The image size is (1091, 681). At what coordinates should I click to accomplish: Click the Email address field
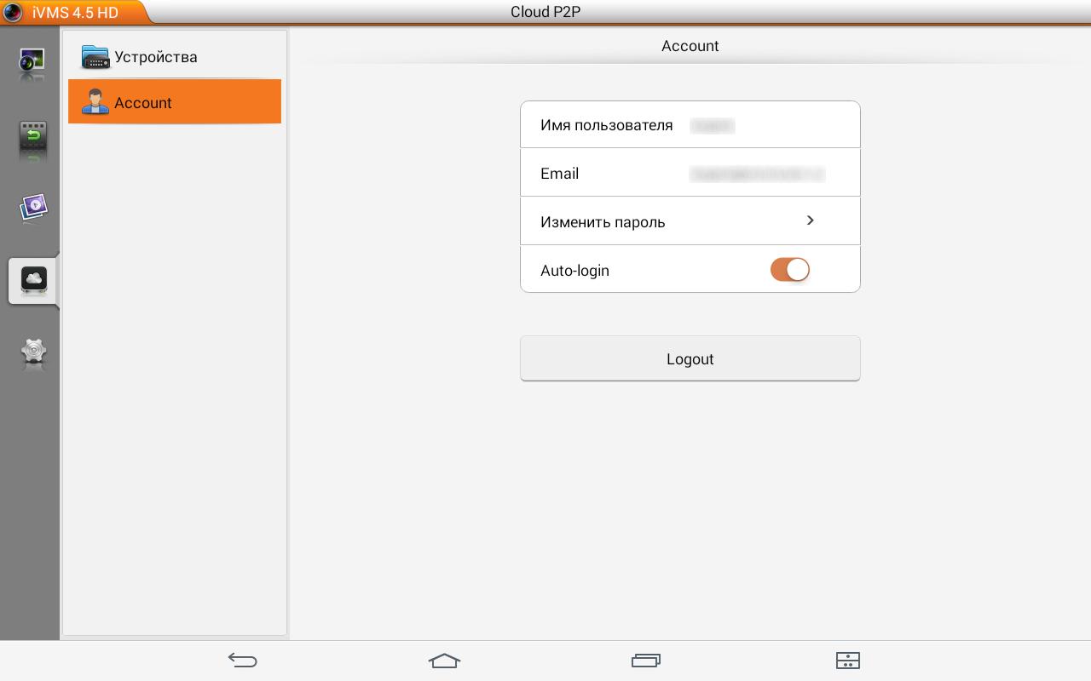[x=757, y=174]
